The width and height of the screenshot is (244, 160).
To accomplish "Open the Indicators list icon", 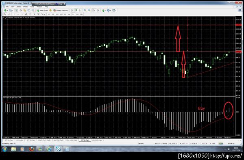I will 103,11.
